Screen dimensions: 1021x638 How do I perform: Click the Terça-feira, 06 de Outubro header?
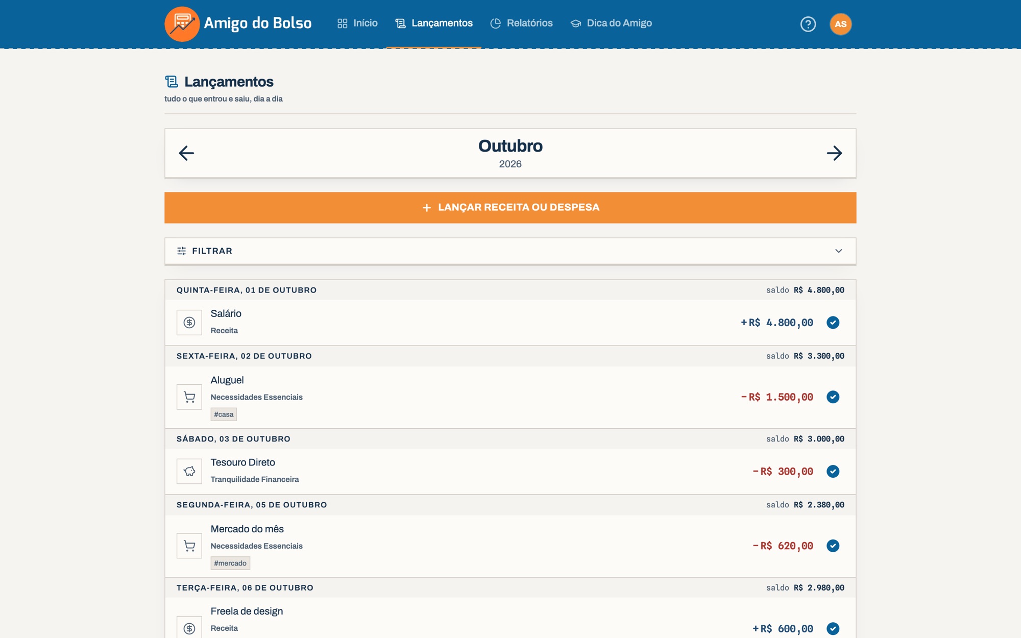tap(245, 588)
